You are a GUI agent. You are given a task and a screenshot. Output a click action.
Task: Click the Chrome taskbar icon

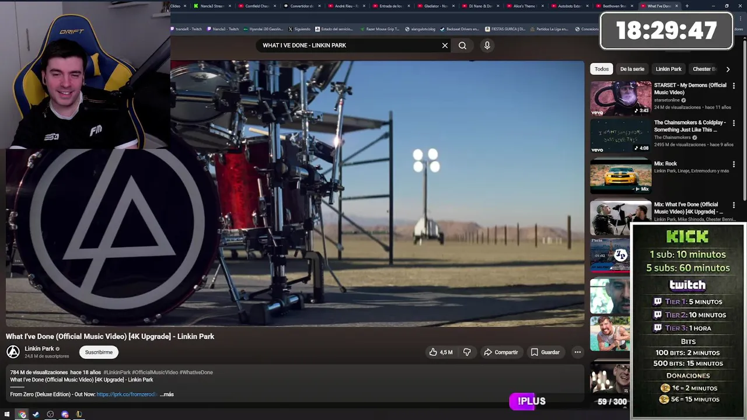22,414
